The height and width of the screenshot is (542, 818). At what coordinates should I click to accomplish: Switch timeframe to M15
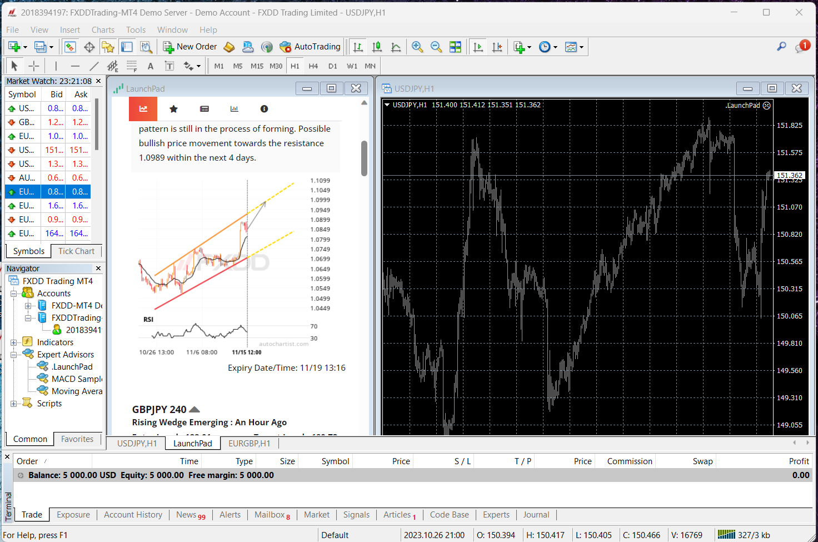(x=257, y=66)
